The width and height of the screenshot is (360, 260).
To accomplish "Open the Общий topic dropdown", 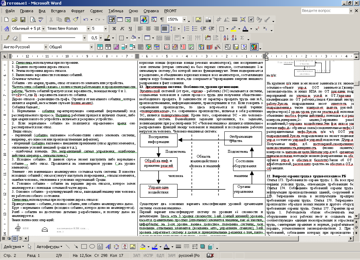I will [x=91, y=47].
